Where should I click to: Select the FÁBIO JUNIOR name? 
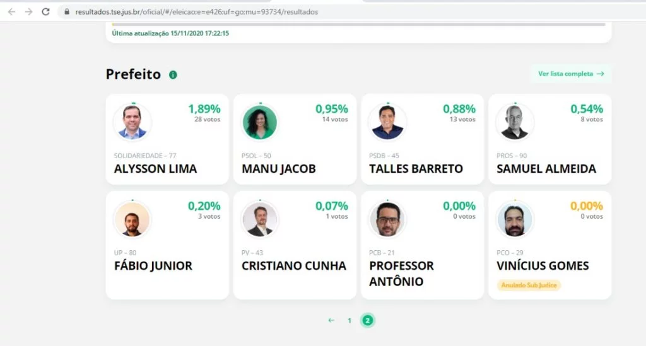tap(153, 266)
